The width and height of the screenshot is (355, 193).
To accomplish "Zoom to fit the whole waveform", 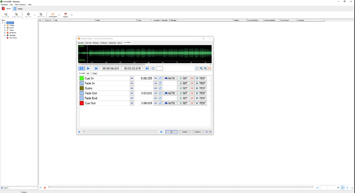I will [197, 68].
